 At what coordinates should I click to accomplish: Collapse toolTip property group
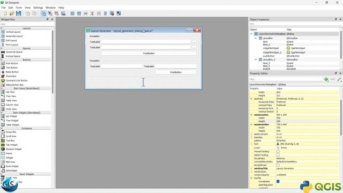coord(251,178)
